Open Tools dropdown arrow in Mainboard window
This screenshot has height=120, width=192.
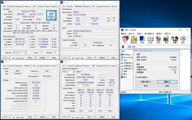coord(95,58)
